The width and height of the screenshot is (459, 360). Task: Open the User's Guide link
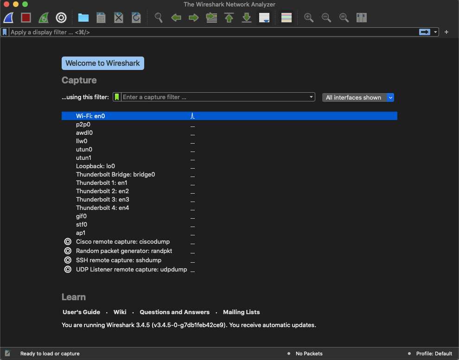81,312
